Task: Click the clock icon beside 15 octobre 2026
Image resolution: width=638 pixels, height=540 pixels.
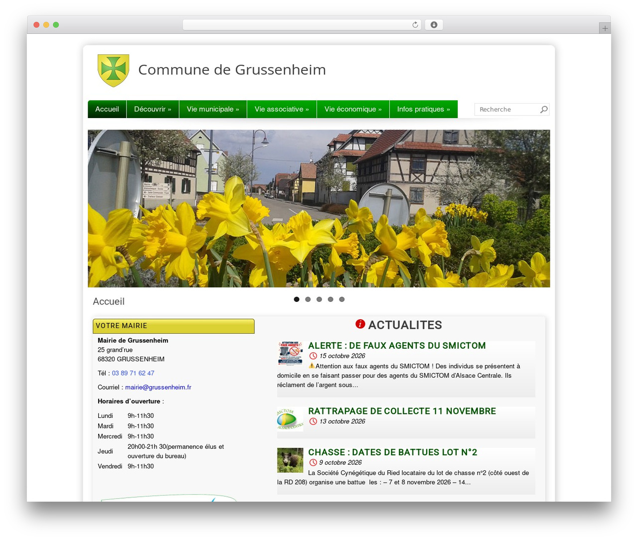Action: point(313,356)
